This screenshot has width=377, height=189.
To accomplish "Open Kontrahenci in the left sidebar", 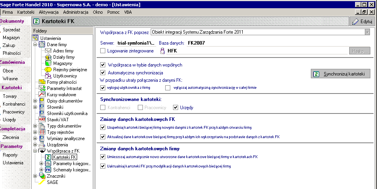I will [14, 104].
